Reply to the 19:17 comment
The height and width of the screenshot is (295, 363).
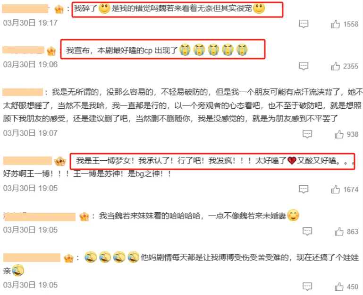[304, 24]
